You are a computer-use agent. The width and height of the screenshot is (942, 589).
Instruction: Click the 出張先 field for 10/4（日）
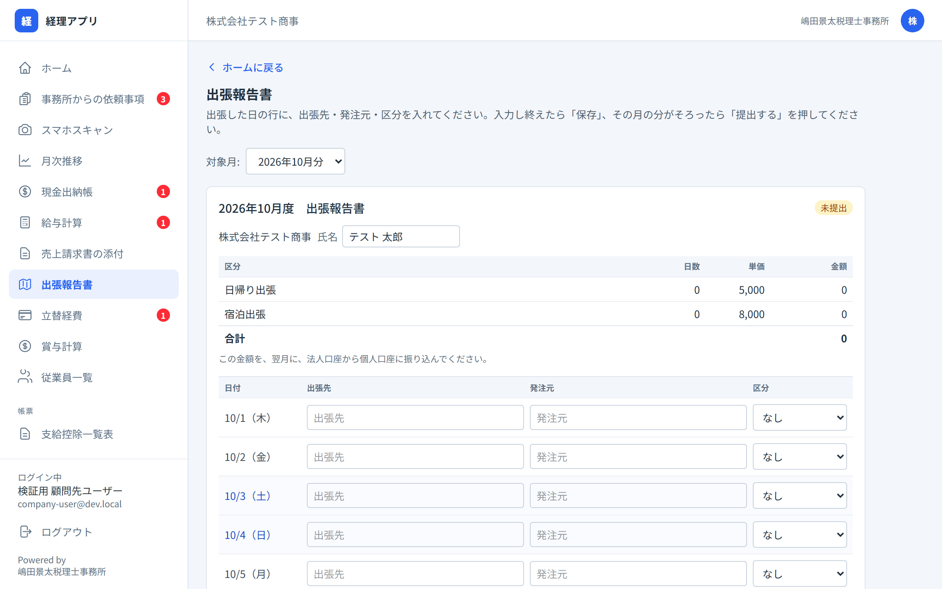tap(415, 535)
